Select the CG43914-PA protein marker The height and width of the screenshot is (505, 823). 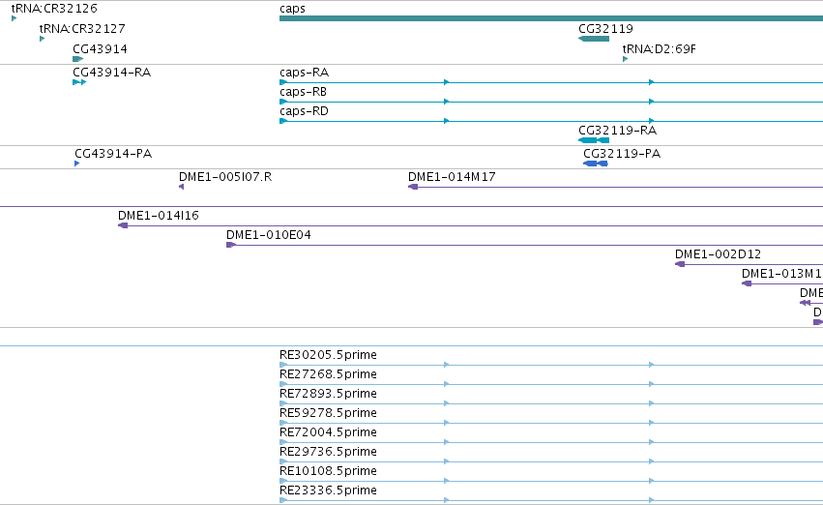click(x=77, y=163)
